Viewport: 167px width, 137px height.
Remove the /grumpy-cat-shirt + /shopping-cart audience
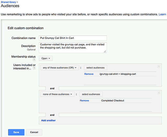[x=89, y=74]
